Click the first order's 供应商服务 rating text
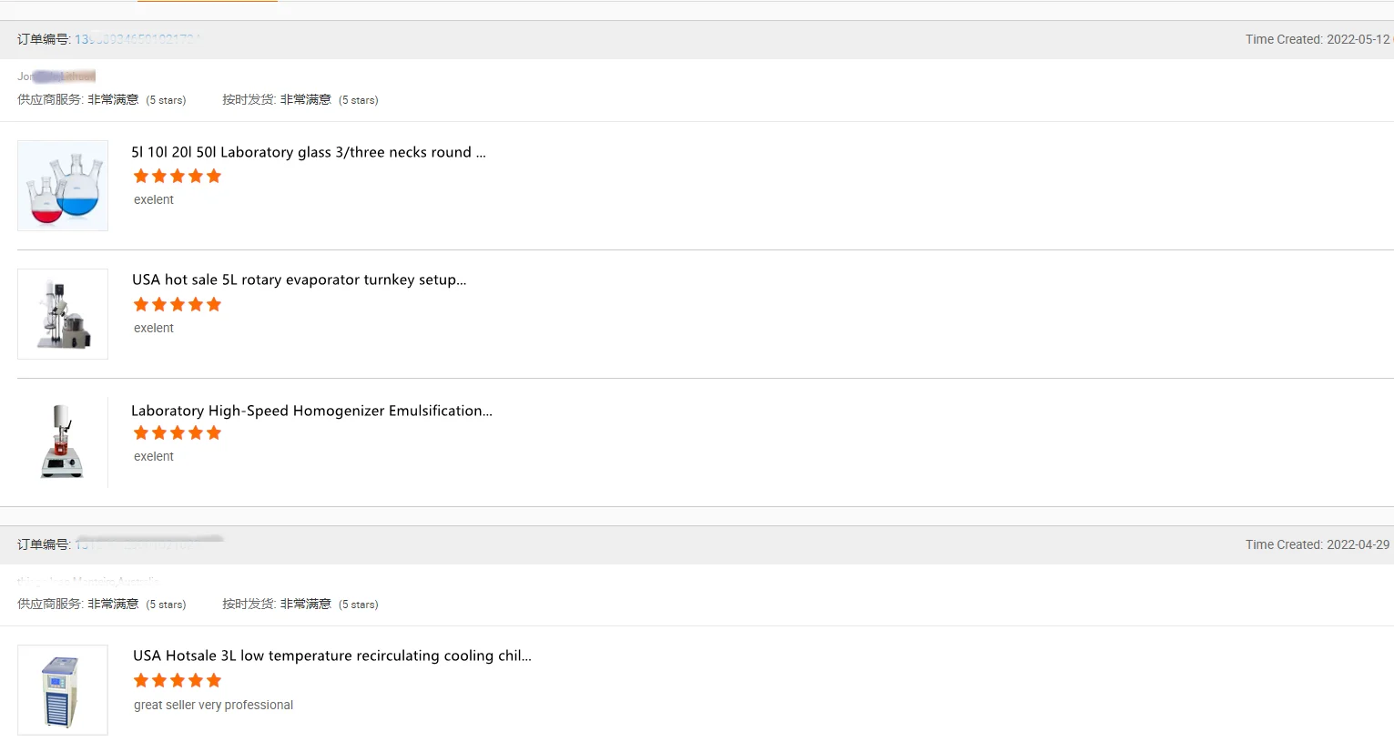 point(101,100)
